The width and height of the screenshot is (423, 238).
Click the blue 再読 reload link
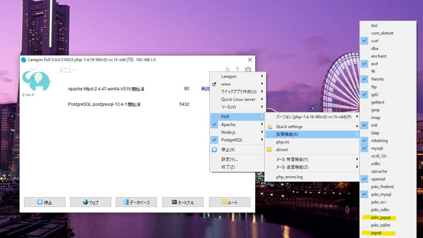coord(205,89)
